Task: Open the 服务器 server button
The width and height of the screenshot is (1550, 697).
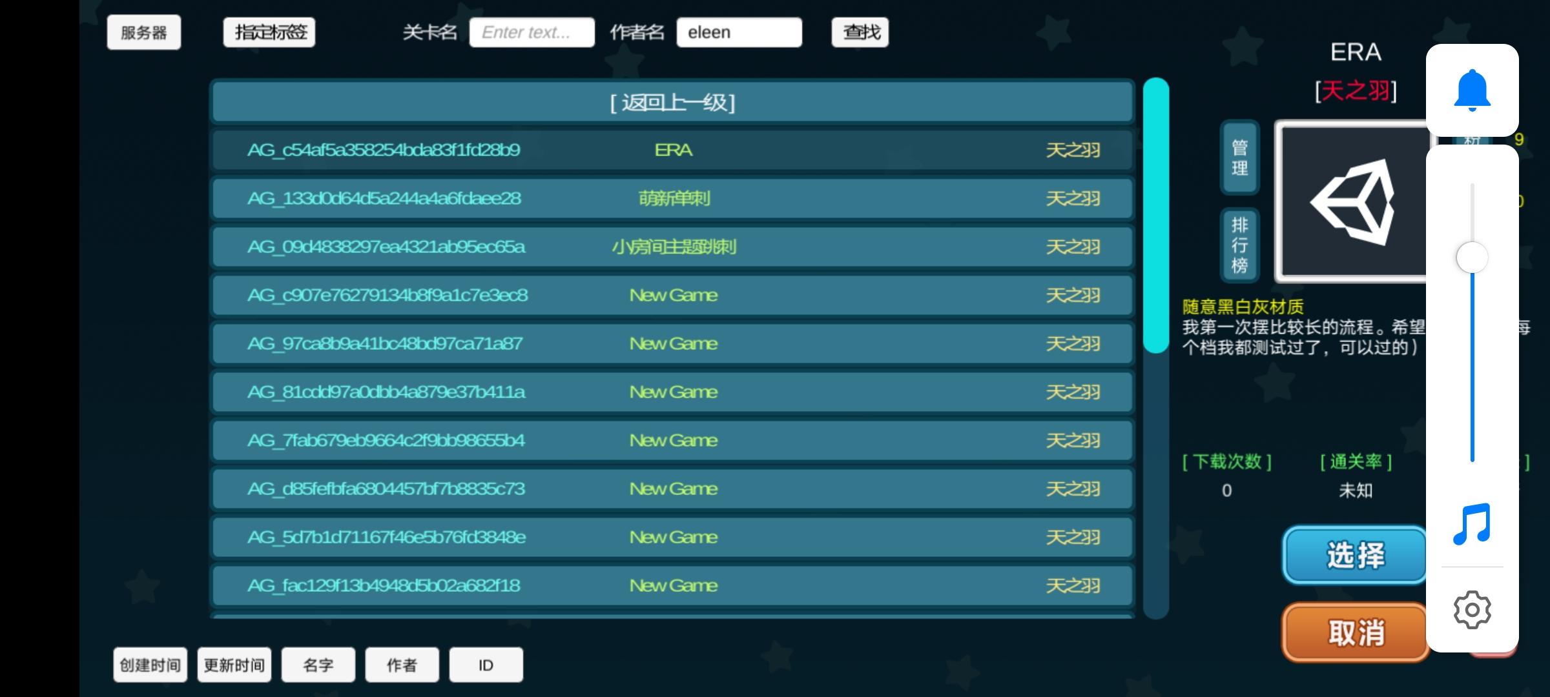Action: click(x=144, y=33)
